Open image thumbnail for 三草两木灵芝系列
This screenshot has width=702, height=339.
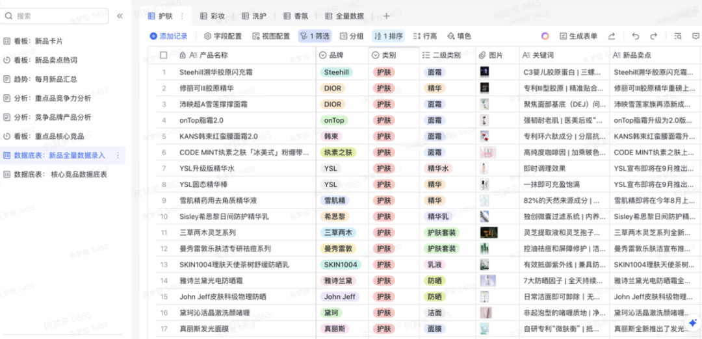click(489, 232)
